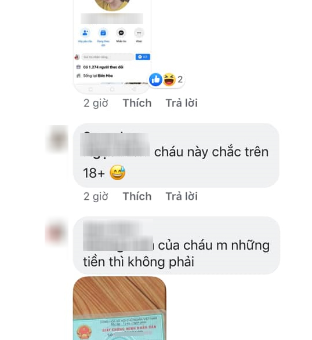The width and height of the screenshot is (312, 340).
Task: Click the blue thumbs-up reaction icon
Action: tap(155, 79)
